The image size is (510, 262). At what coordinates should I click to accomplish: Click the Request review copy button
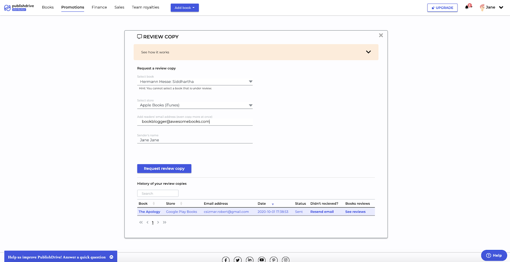(x=164, y=168)
